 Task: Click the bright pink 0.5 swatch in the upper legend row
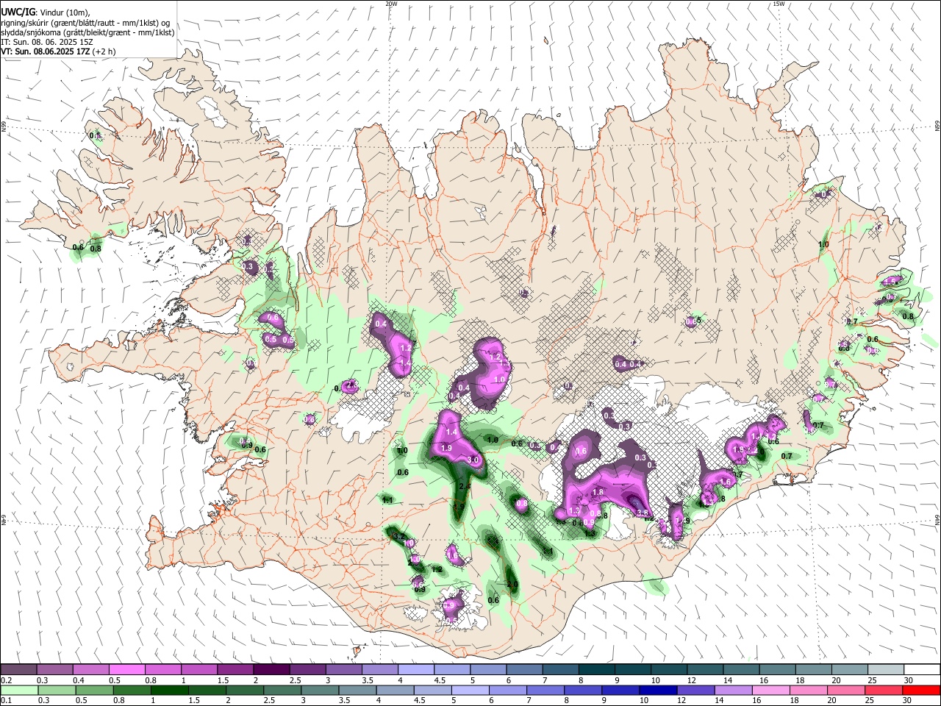click(x=126, y=669)
